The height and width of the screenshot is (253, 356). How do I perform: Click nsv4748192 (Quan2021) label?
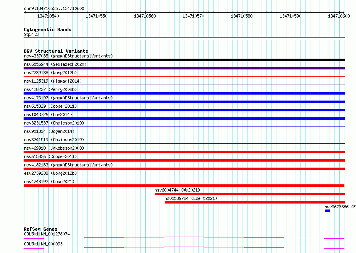[49, 182]
